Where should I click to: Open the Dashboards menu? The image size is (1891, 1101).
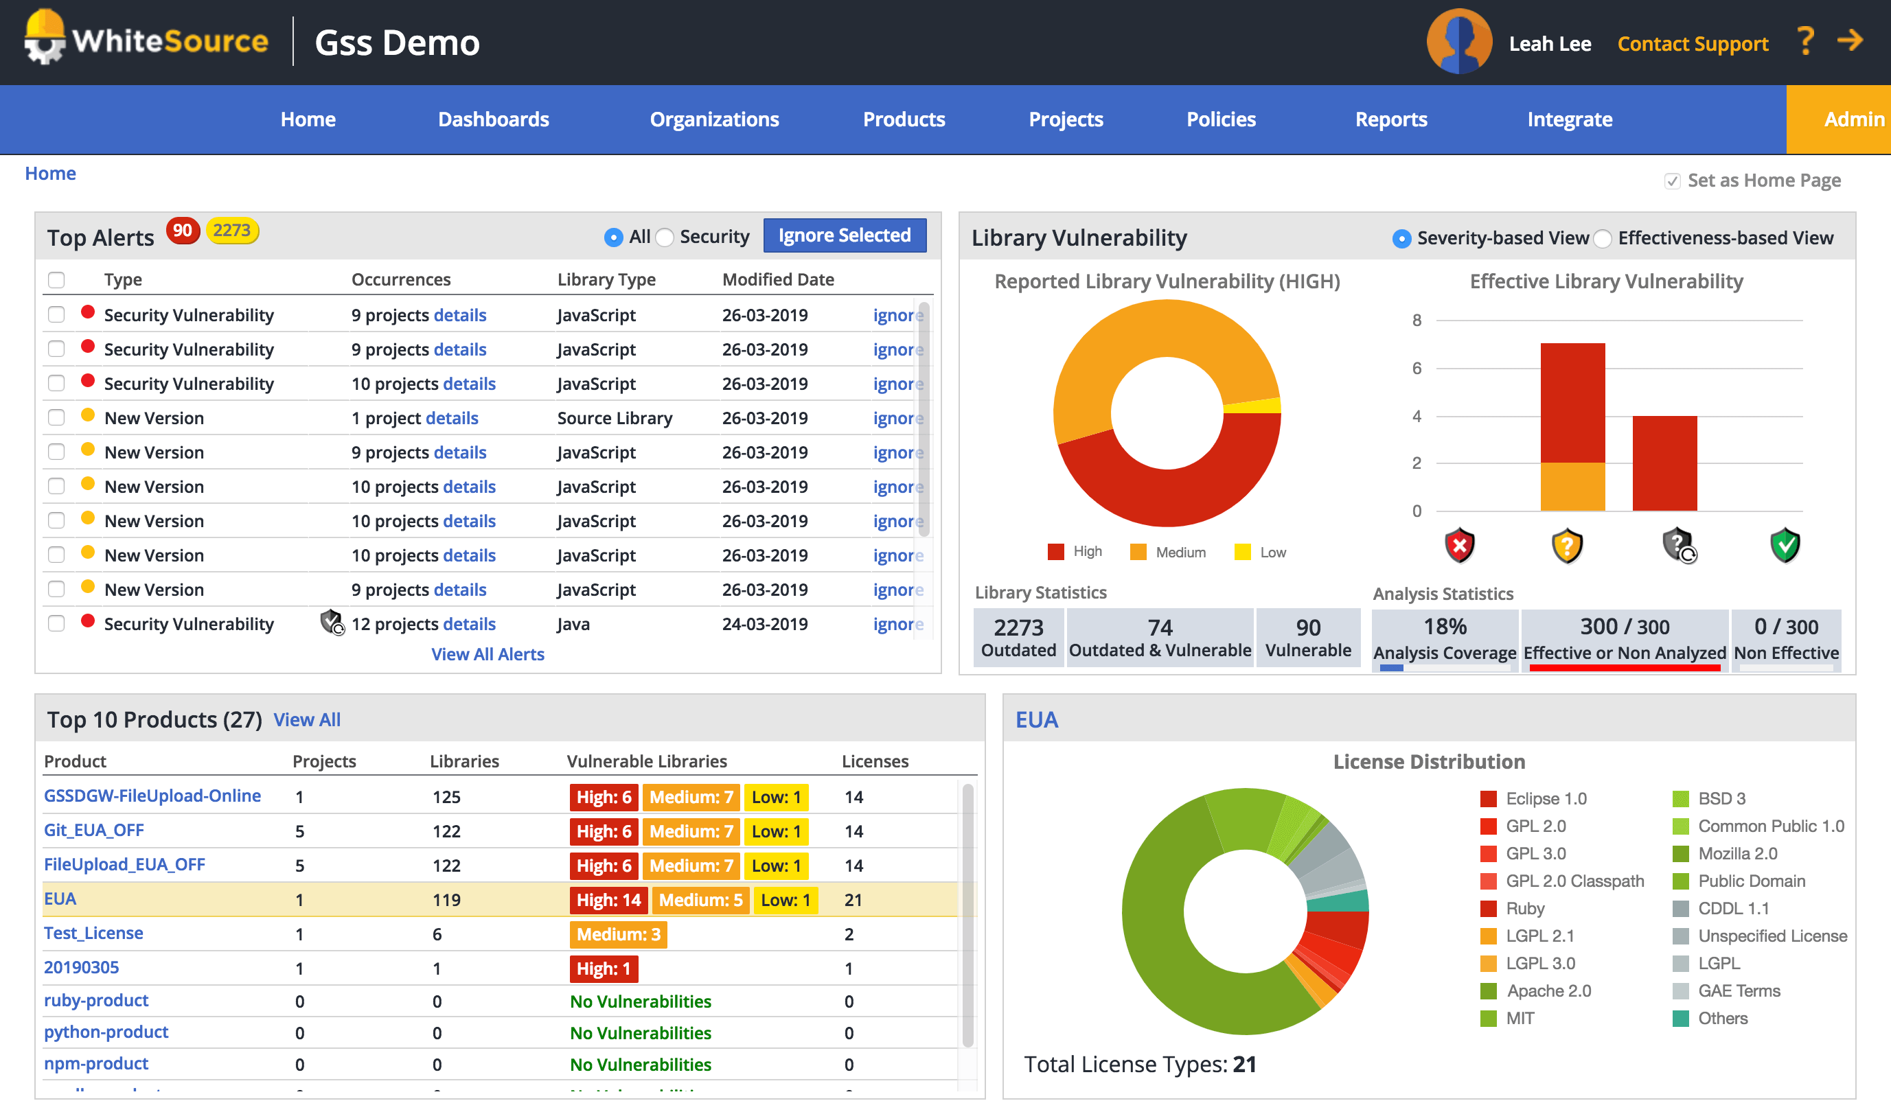coord(493,119)
